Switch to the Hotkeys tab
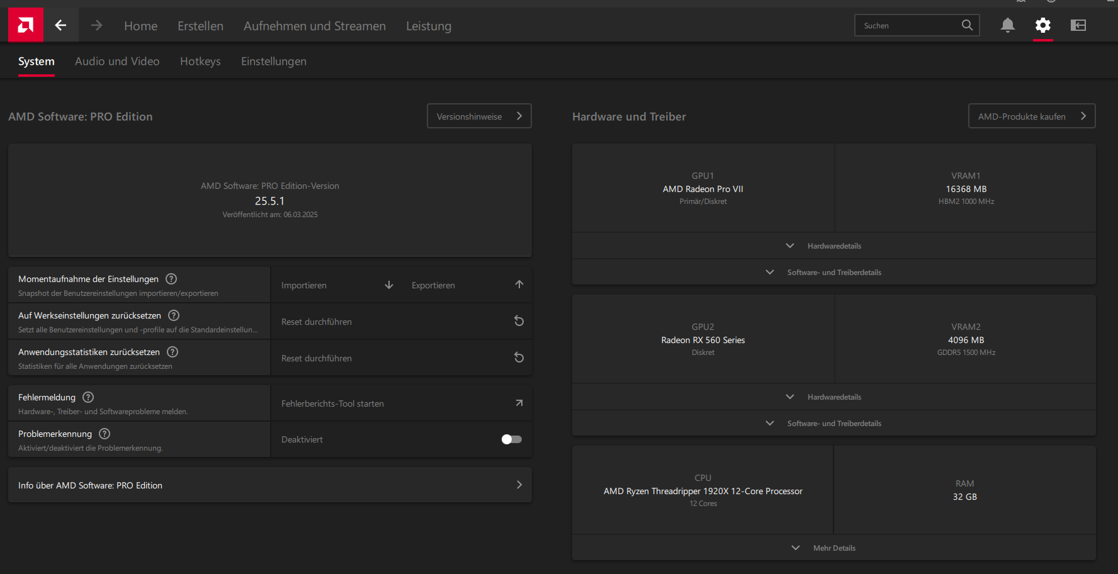The image size is (1118, 574). (200, 62)
